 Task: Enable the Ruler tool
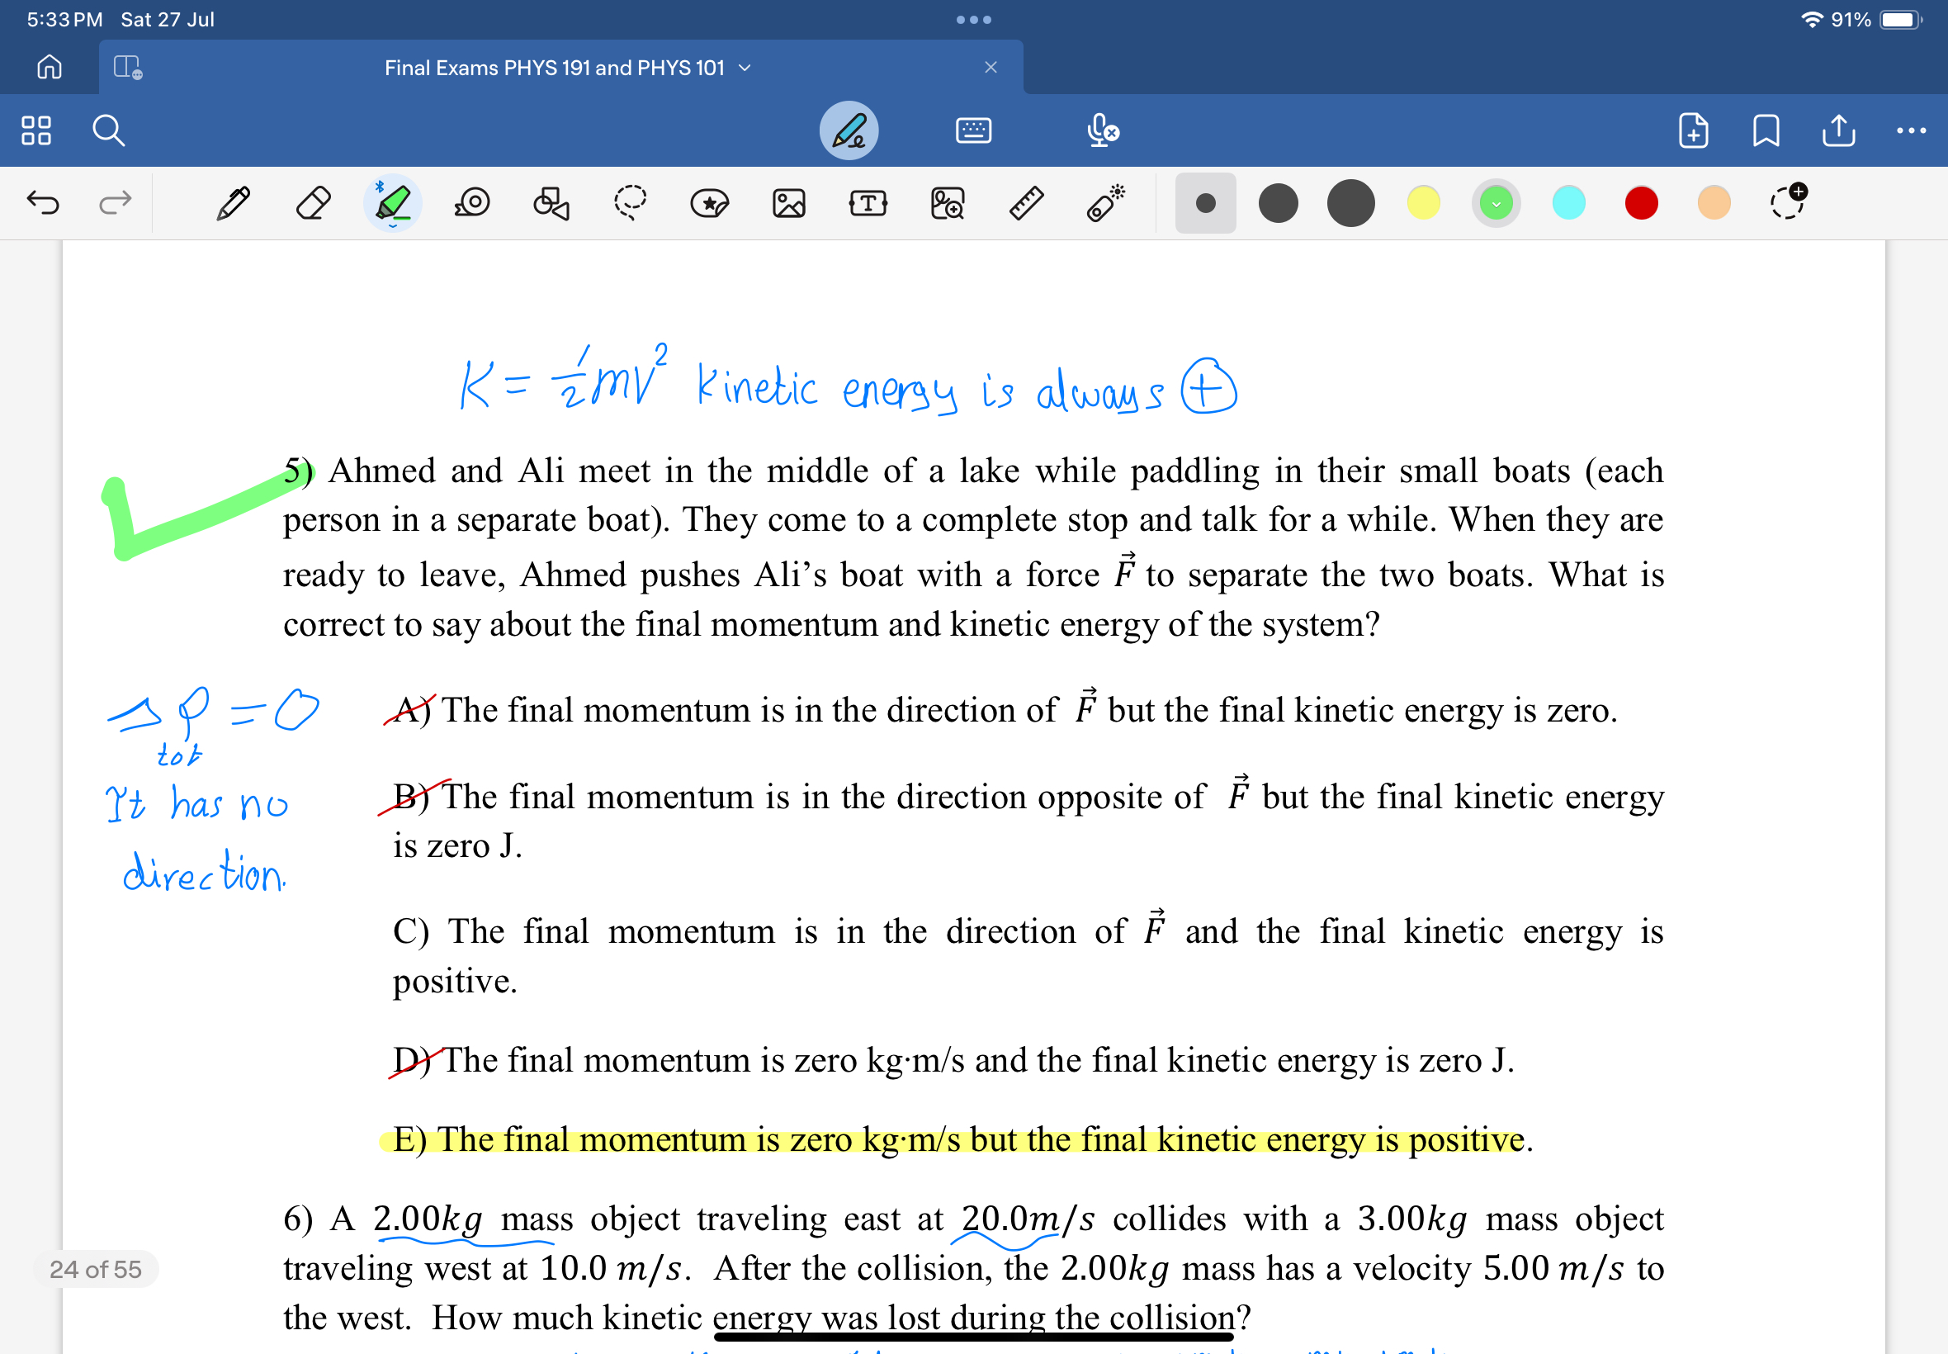click(1024, 202)
